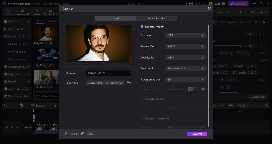Check the Exportar Subtítulos checkbox
Viewport: 272px width, 144px height.
pos(142,119)
